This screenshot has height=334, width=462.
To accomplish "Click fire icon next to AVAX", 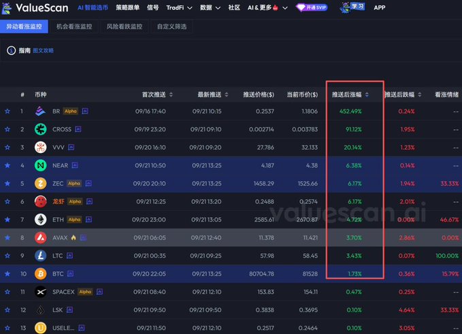I will pos(73,237).
